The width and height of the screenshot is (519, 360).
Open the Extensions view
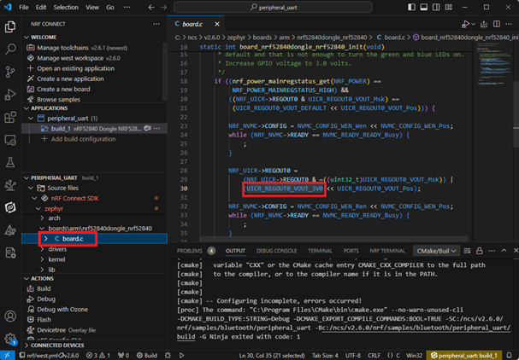10,118
